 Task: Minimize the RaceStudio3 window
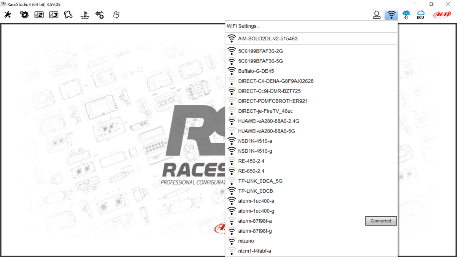[414, 4]
